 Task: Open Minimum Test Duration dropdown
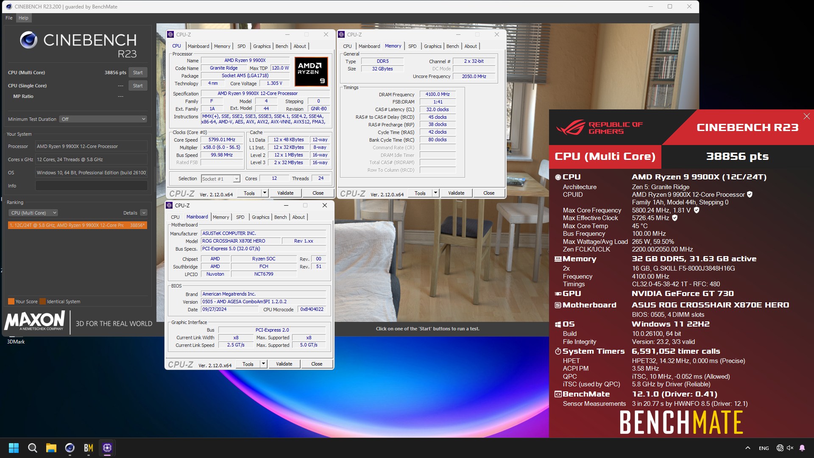coord(103,119)
